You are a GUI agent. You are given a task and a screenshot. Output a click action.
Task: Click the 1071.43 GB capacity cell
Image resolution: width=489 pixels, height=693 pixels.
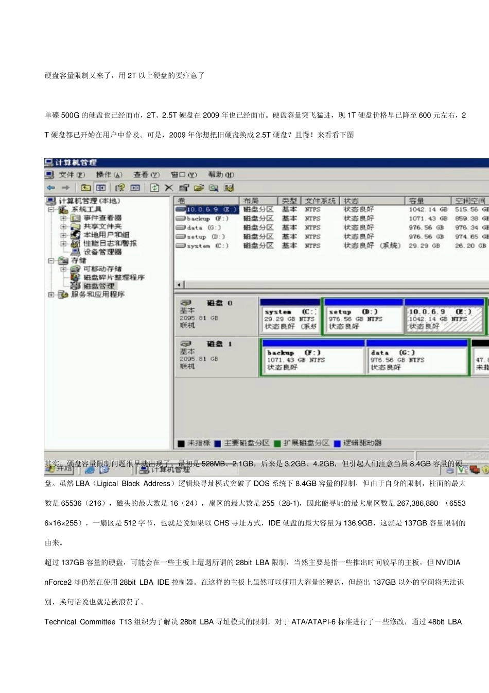(428, 219)
